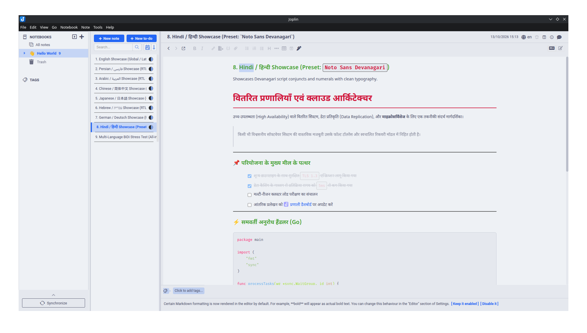The width and height of the screenshot is (587, 333).
Task: Insert current date and time
Action: pyautogui.click(x=291, y=48)
